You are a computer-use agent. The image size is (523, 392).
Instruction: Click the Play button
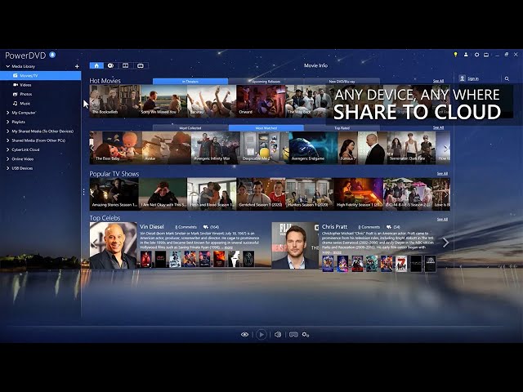(261, 334)
